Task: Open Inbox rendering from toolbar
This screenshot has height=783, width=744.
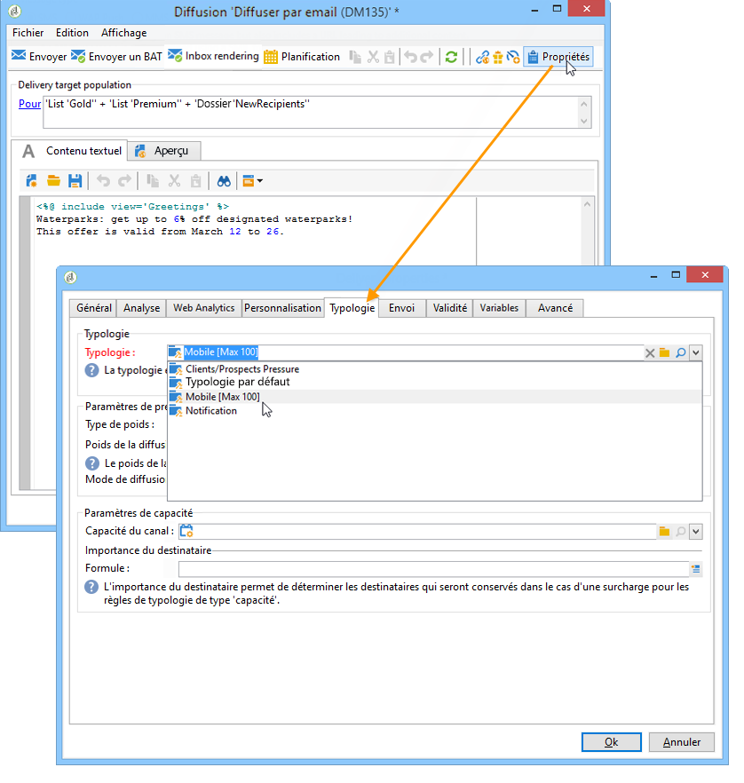Action: [213, 56]
